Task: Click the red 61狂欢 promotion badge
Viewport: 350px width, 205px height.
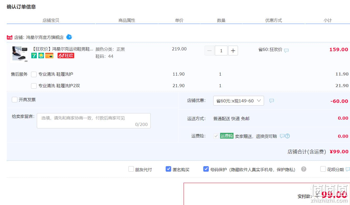Action: [x=66, y=55]
